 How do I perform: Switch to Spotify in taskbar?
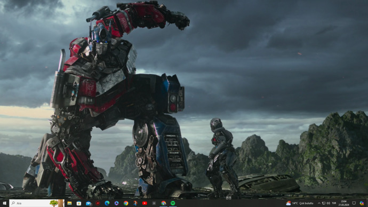pyautogui.click(x=173, y=203)
